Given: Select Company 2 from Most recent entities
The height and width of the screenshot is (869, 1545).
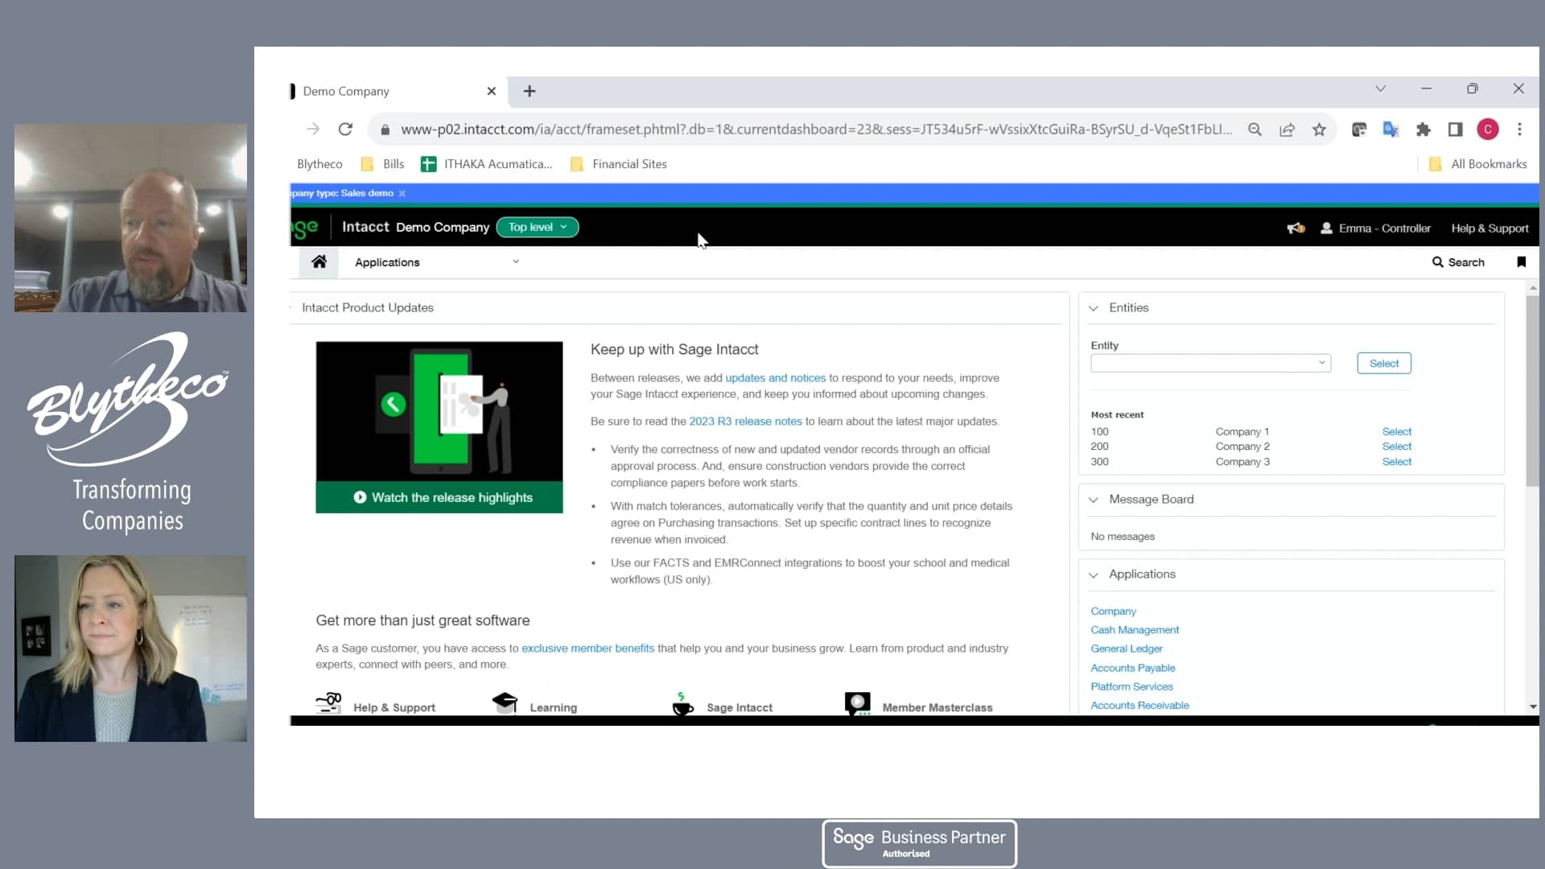Looking at the screenshot, I should 1396,446.
